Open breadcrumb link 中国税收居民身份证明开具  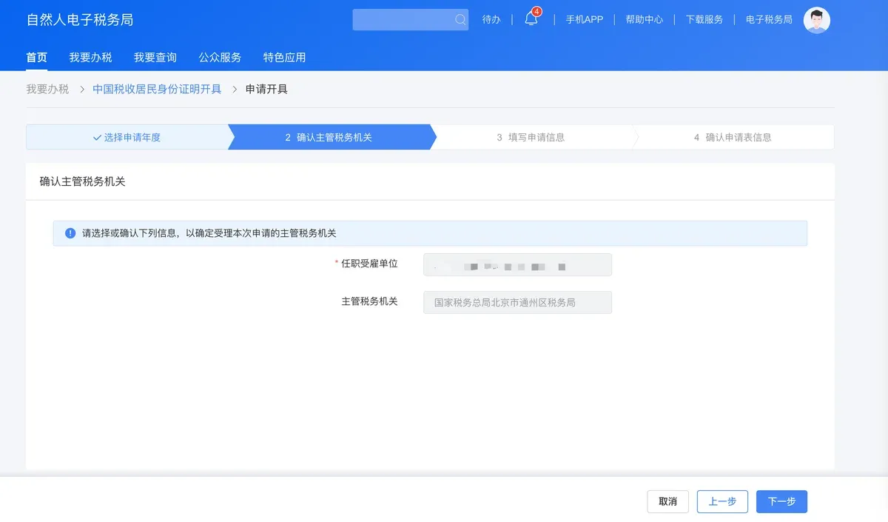(x=156, y=88)
